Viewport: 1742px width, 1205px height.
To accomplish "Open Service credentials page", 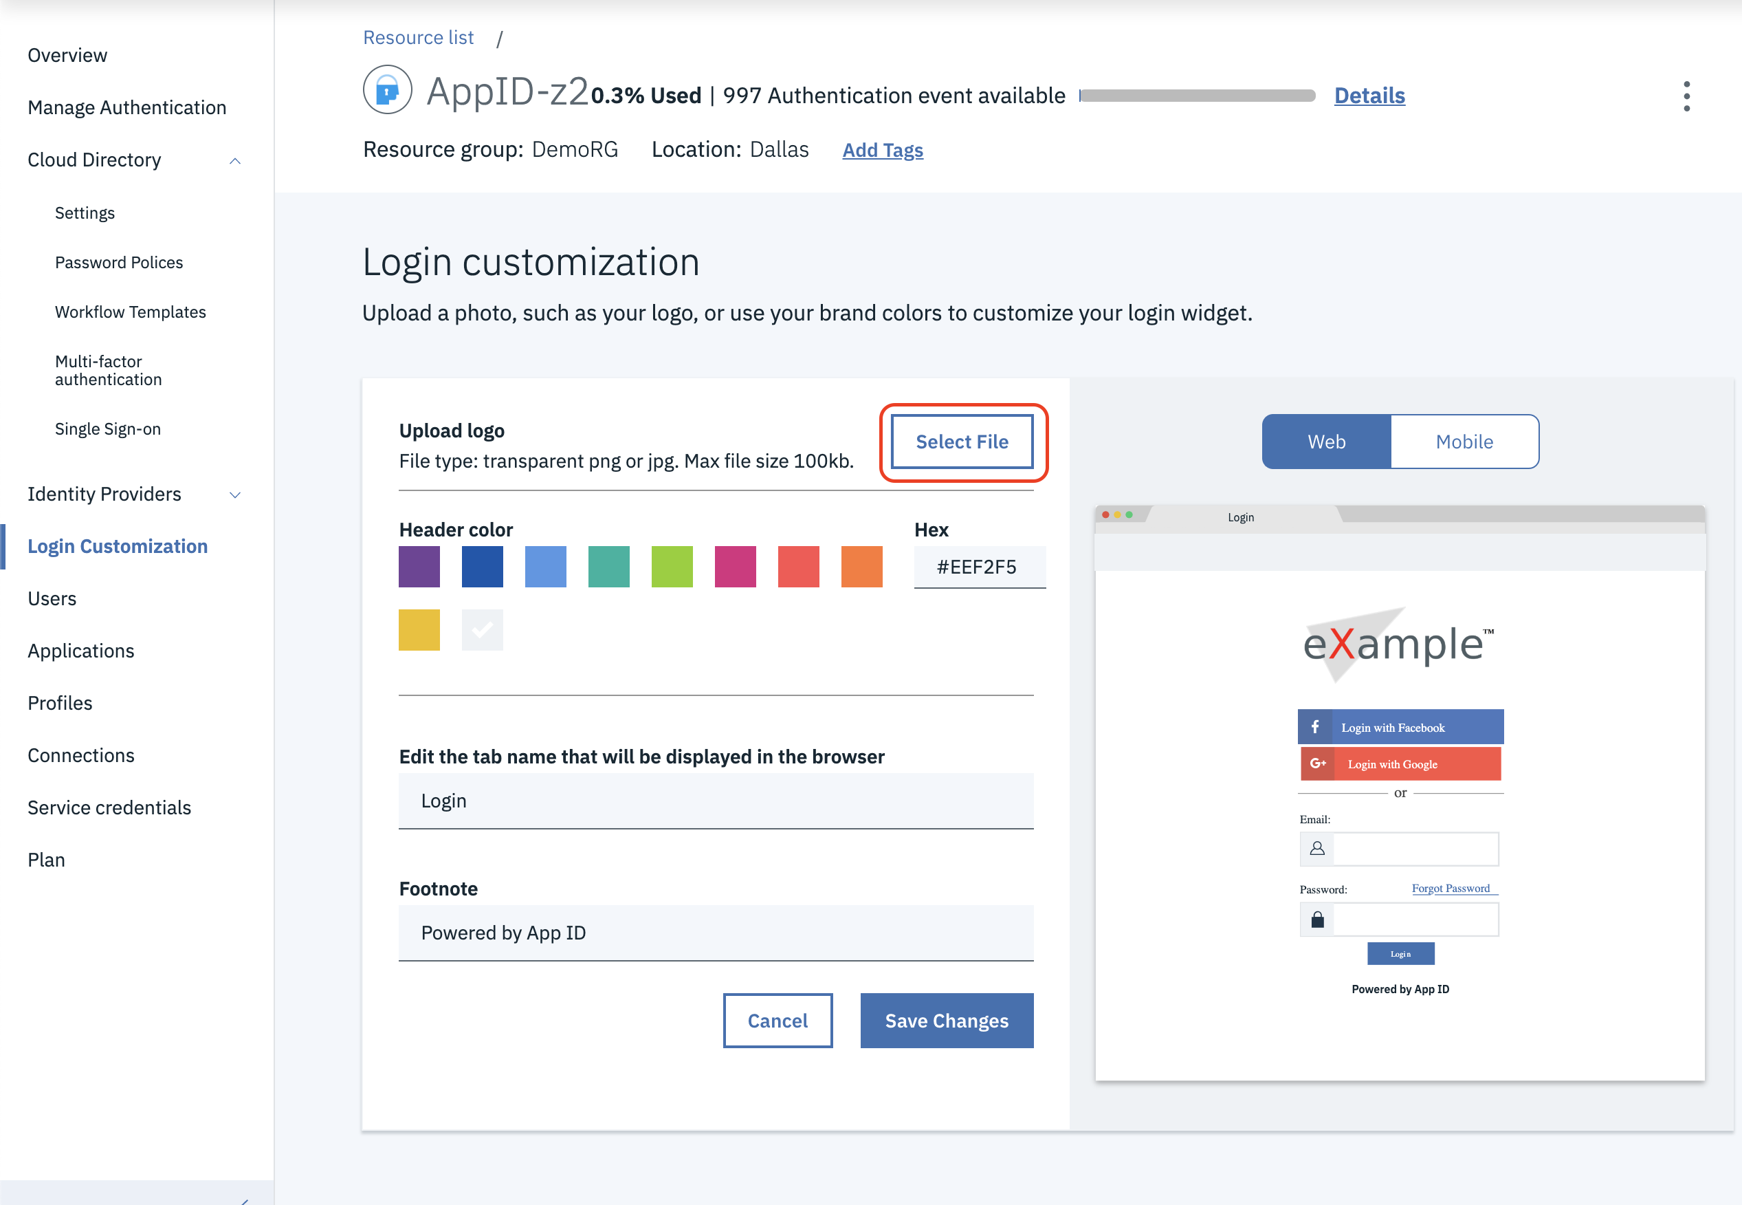I will click(109, 808).
